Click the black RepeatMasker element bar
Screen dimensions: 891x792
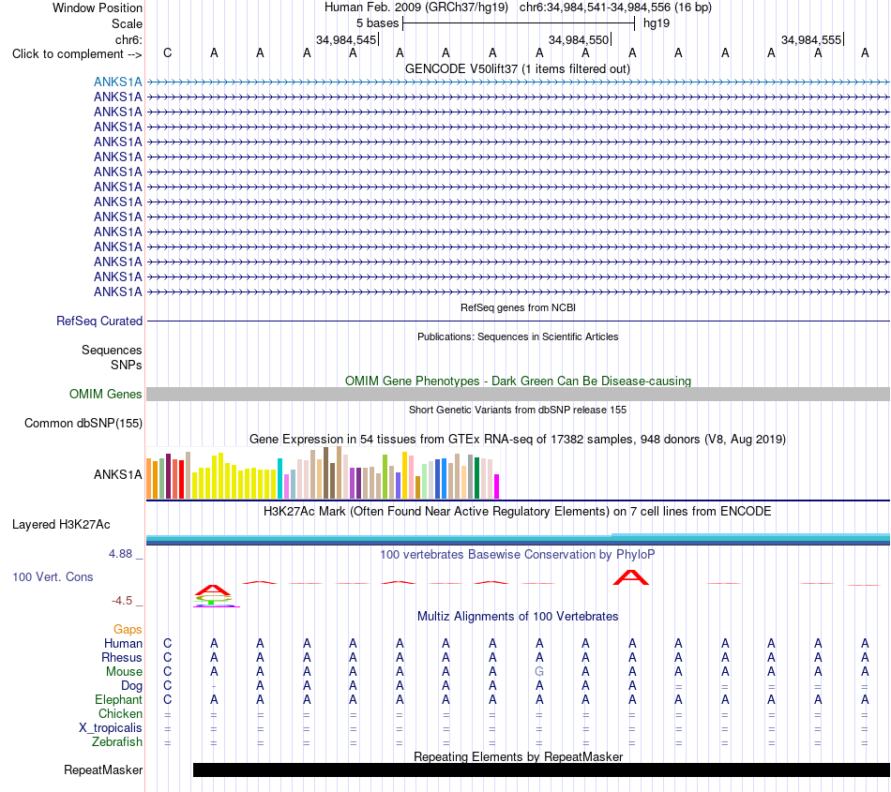[x=541, y=770]
